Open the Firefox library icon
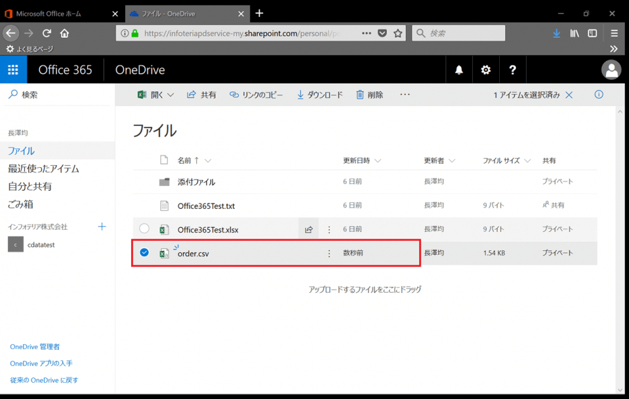The height and width of the screenshot is (399, 629). [574, 33]
